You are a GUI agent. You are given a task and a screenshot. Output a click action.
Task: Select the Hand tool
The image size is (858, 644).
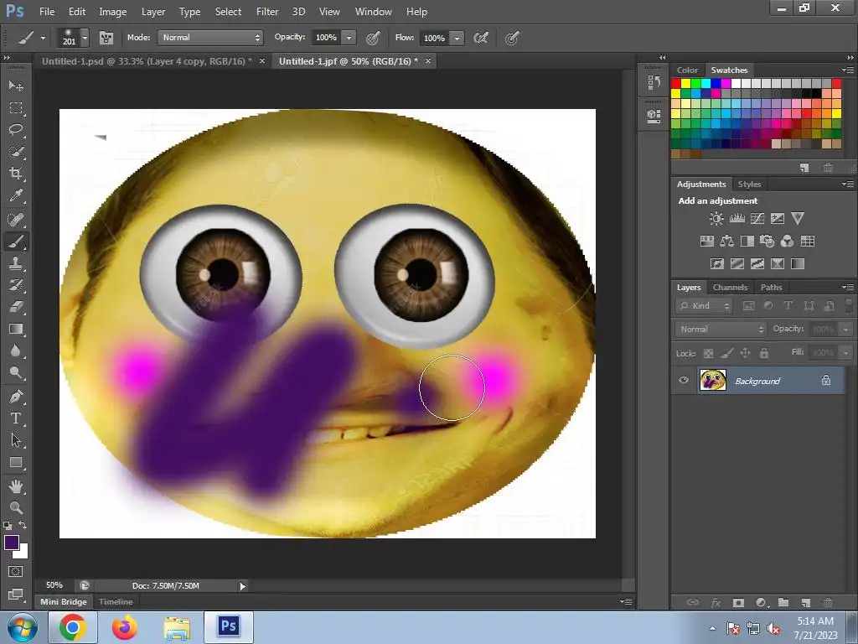point(16,486)
